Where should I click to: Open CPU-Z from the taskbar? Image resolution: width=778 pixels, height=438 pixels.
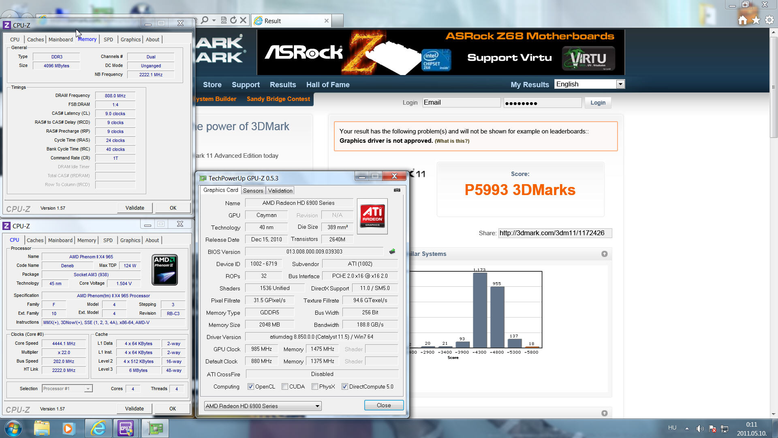(x=126, y=428)
